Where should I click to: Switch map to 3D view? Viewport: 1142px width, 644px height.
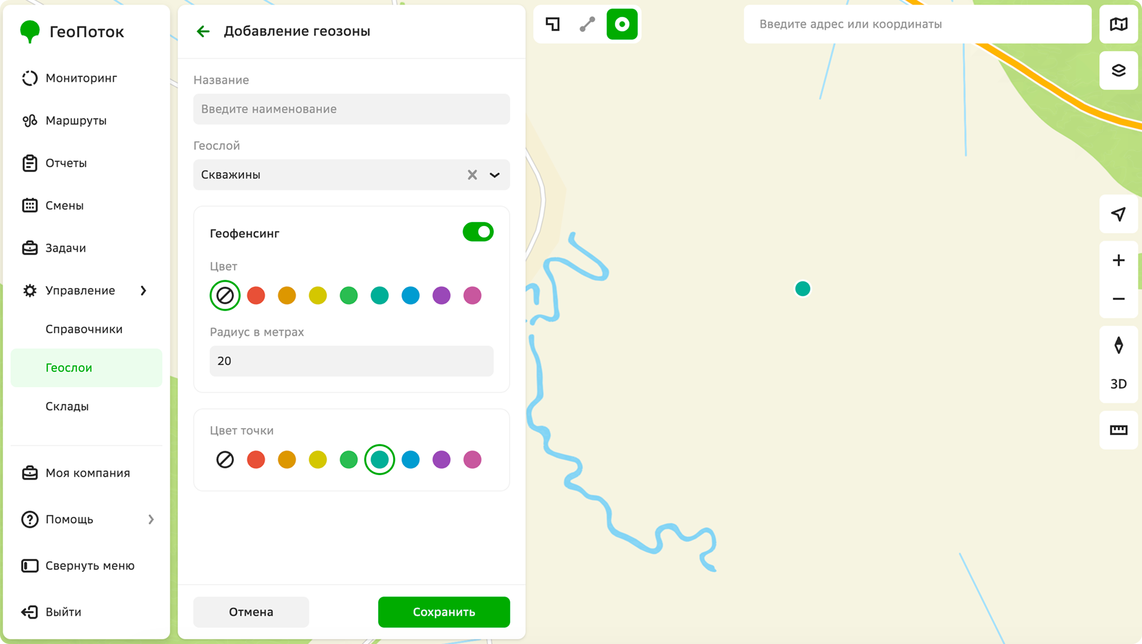click(1118, 384)
